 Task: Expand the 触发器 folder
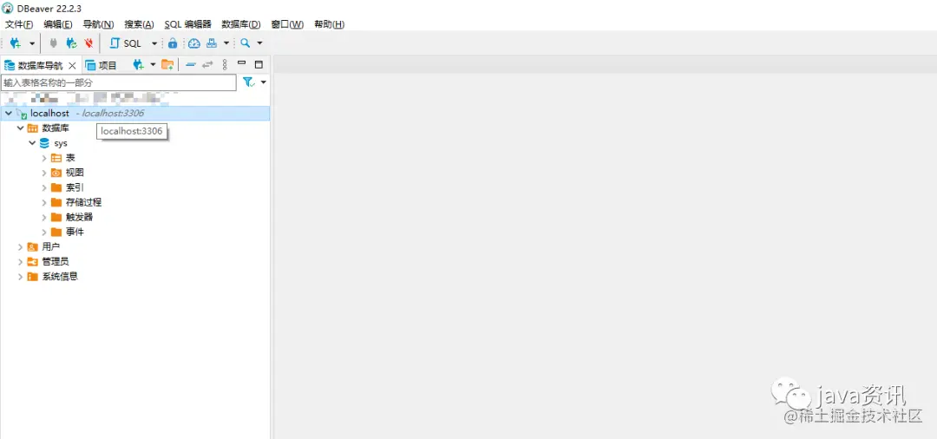(x=44, y=218)
